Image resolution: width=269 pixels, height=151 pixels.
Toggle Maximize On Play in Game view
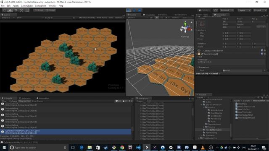(x=87, y=18)
